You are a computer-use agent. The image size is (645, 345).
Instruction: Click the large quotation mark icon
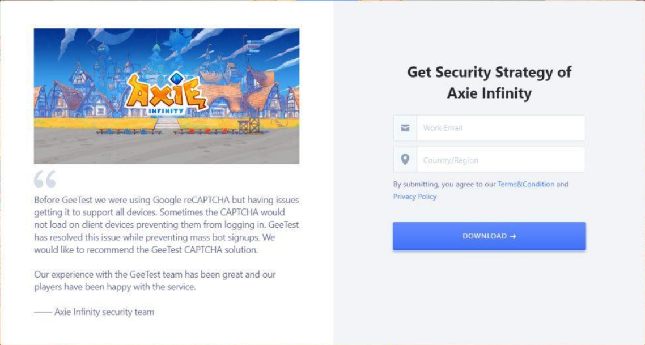pyautogui.click(x=45, y=179)
